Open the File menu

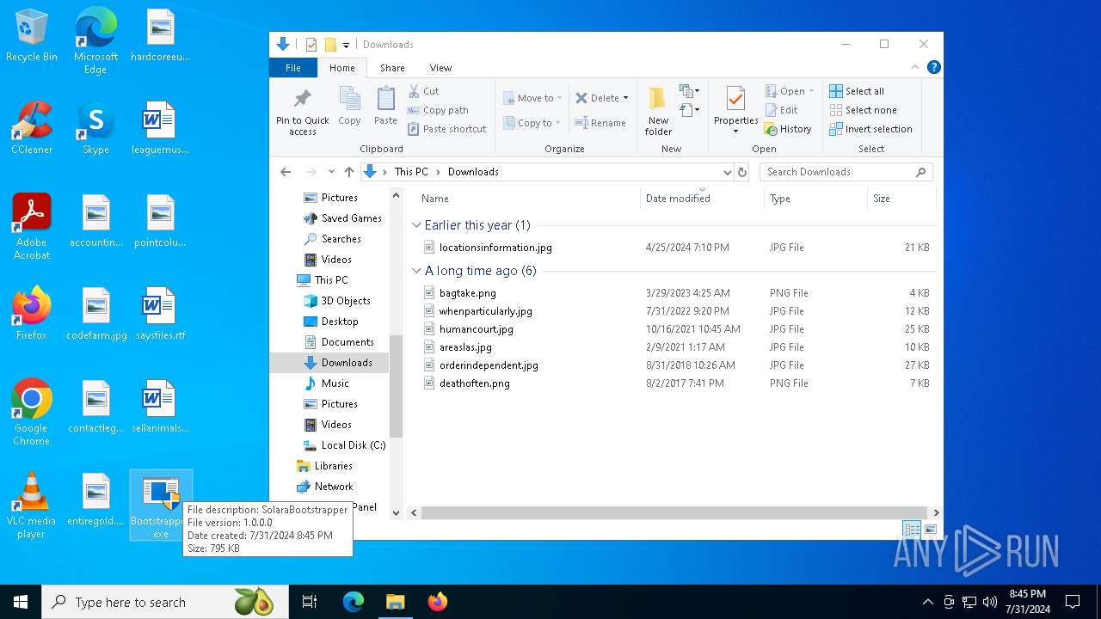[x=293, y=68]
